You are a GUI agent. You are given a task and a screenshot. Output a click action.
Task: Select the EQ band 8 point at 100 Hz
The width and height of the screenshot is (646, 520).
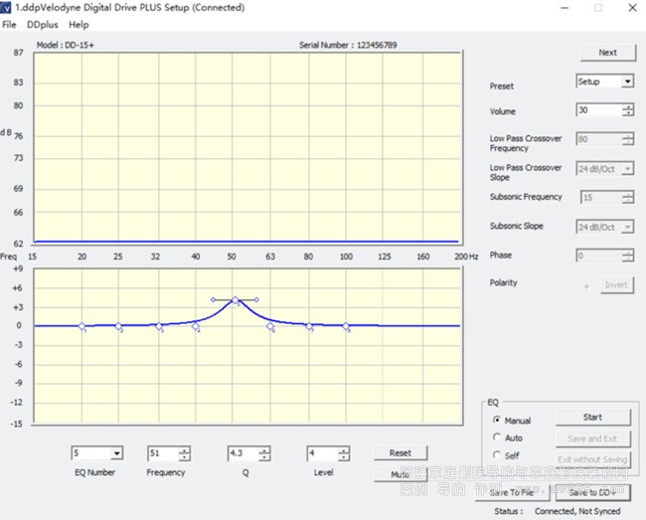(x=346, y=325)
